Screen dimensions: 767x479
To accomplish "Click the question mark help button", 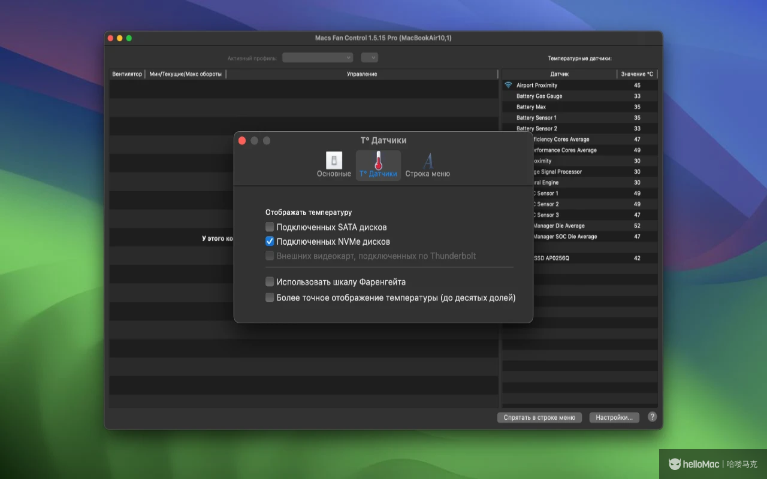I will coord(653,417).
